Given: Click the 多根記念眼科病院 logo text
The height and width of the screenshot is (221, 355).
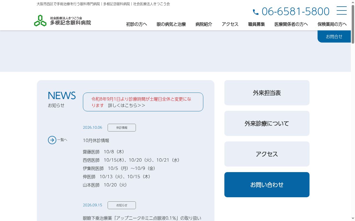Looking at the screenshot, I should [70, 23].
